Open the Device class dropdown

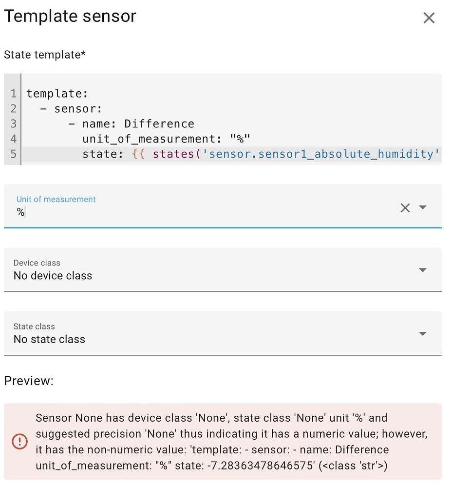click(x=422, y=270)
